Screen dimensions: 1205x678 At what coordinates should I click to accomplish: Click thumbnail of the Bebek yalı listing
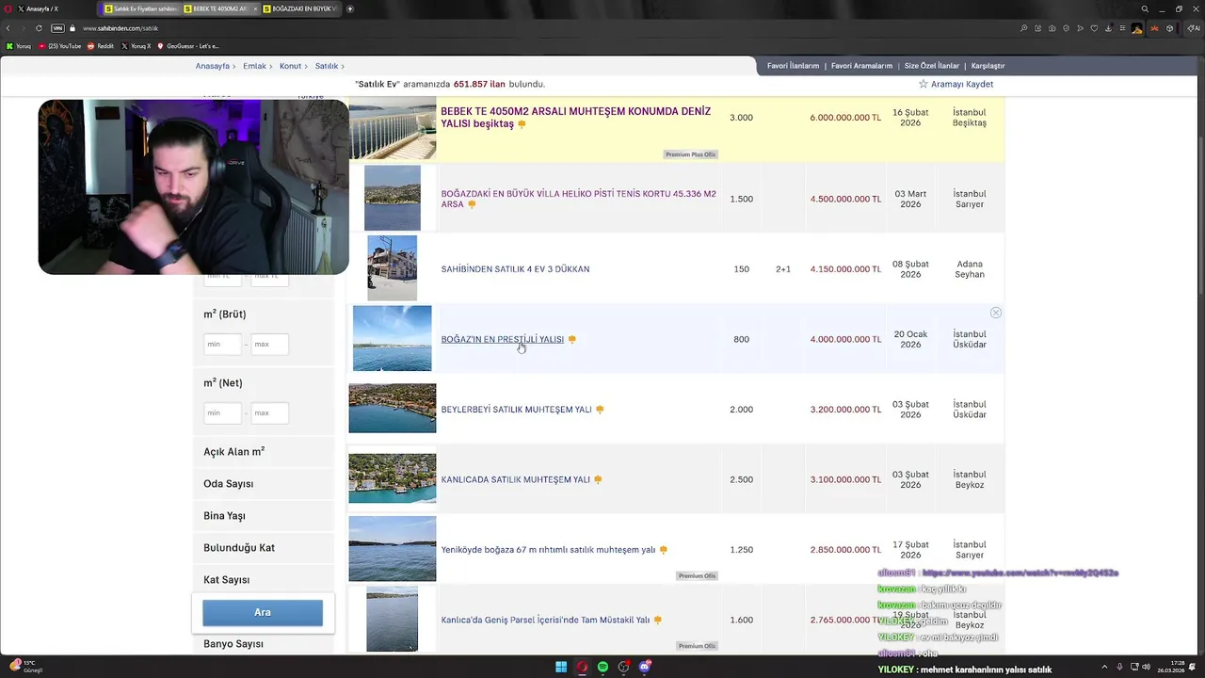[393, 127]
